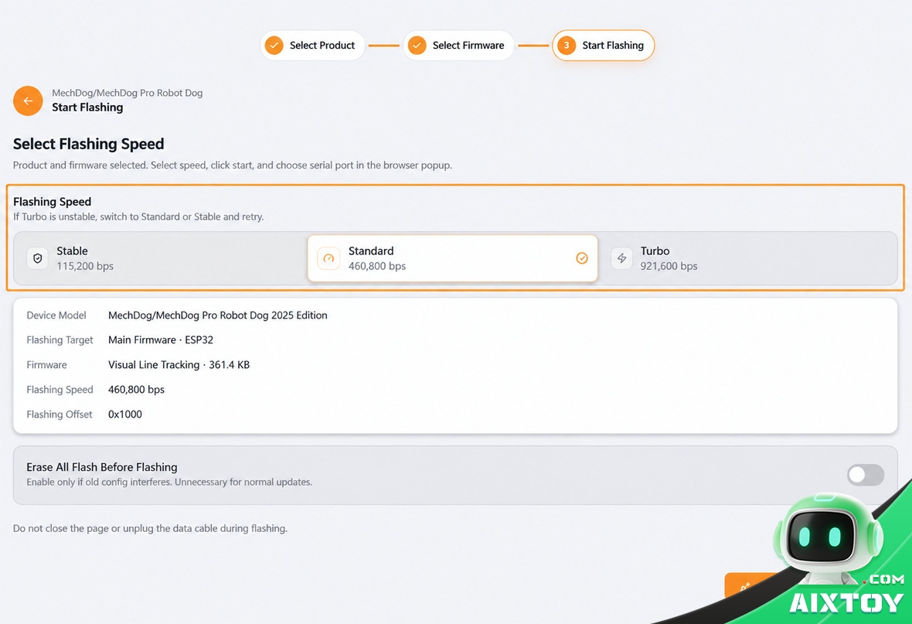This screenshot has height=624, width=912.
Task: Select Stable 115,200 bps speed option
Action: click(160, 258)
